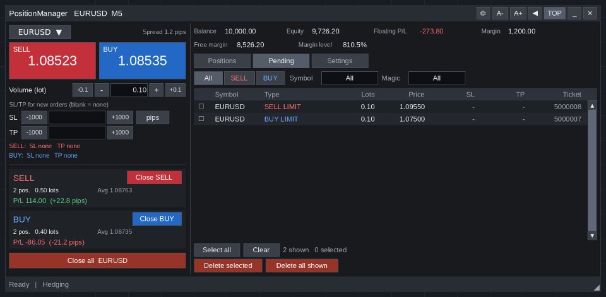Click the plus volume stepper

pos(156,90)
